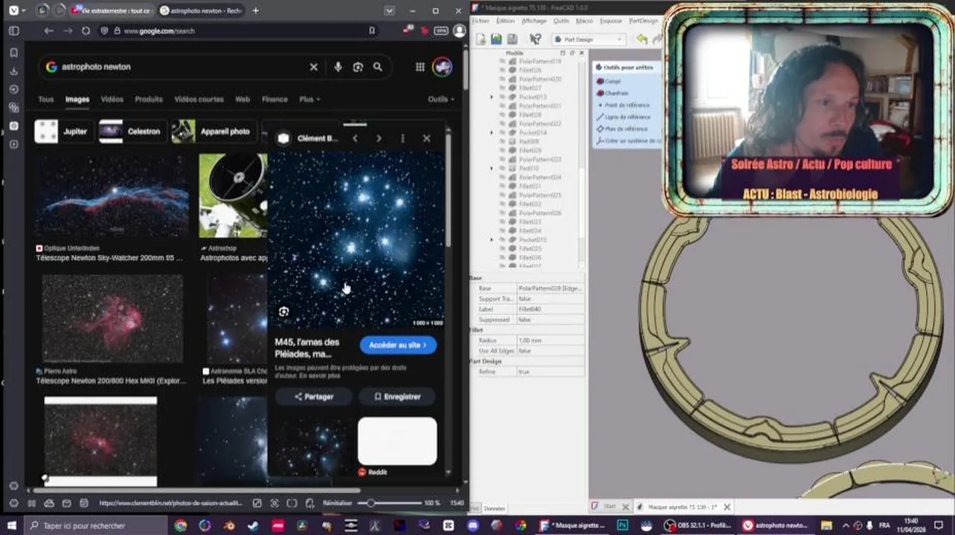Open the Vivaldi menu logo dropdown

16,10
